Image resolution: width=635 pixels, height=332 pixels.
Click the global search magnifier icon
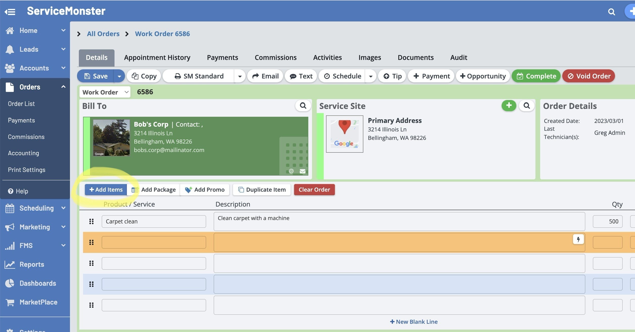tap(611, 12)
